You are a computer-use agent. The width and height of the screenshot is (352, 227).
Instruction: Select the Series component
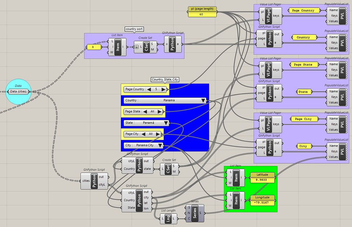[195, 213]
